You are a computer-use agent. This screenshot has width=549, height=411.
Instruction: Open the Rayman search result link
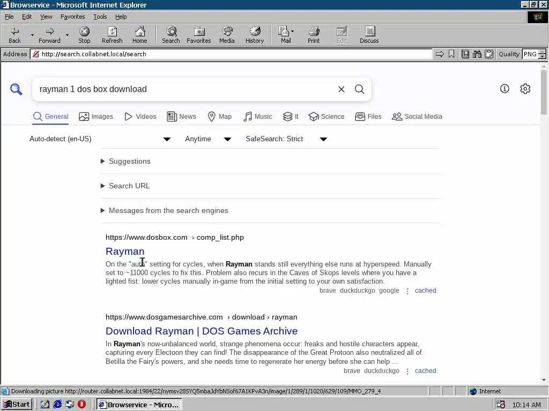tap(125, 252)
